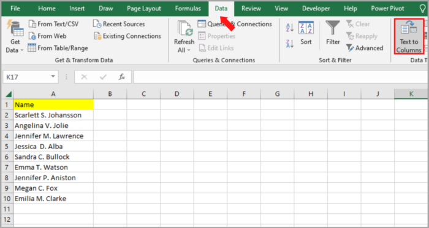Click into the formula bar
This screenshot has height=228, width=429.
281,77
